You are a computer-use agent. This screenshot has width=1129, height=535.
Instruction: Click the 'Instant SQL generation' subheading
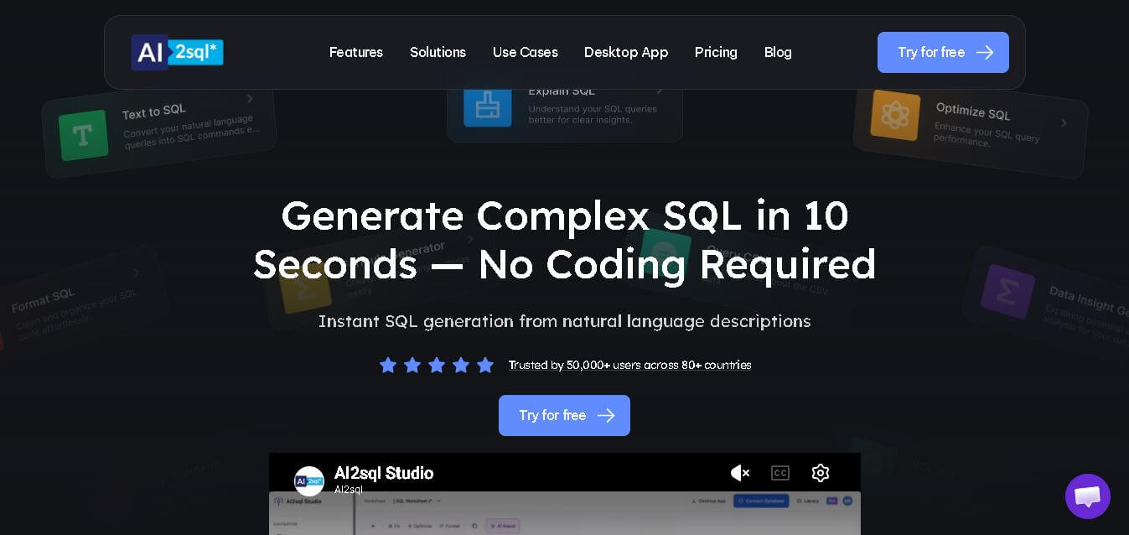(x=565, y=321)
